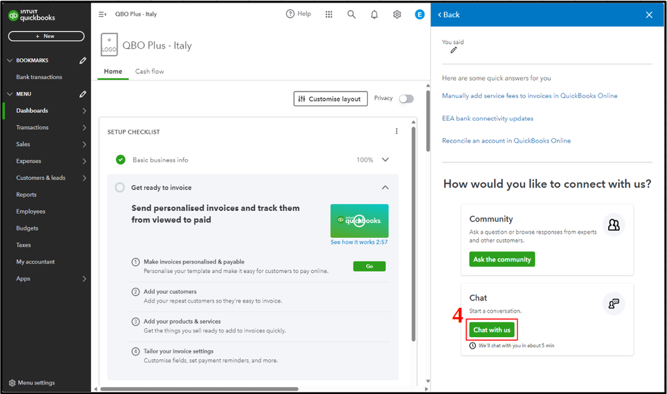Play the QuickBooks invoicing video thumbnail
This screenshot has height=394, width=667.
point(359,221)
